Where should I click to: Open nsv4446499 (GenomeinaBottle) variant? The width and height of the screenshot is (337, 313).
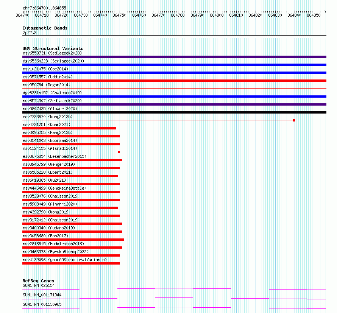coord(55,188)
